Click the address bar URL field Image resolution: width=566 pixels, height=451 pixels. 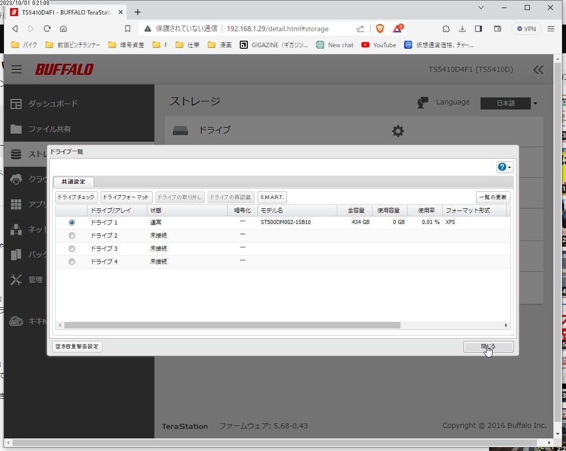click(277, 29)
